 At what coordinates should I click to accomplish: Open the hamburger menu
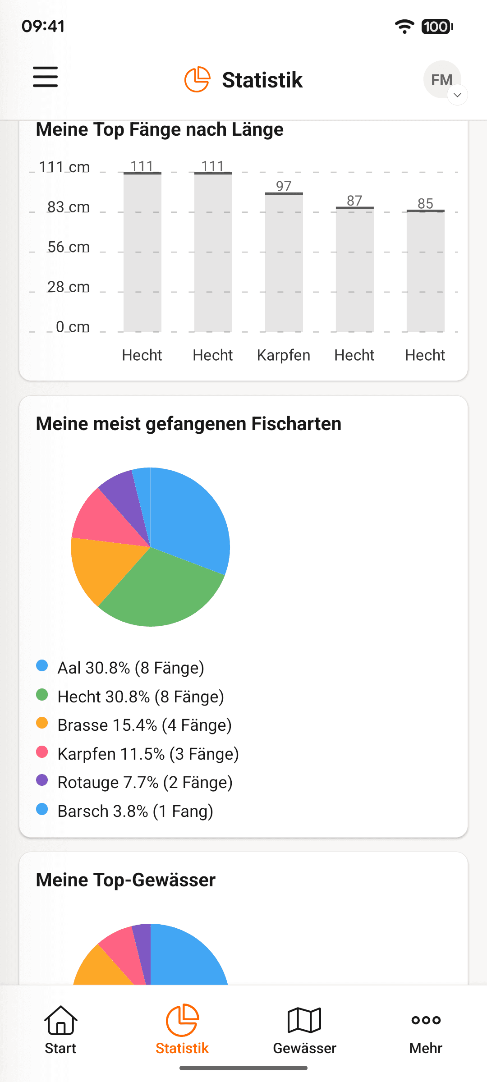click(45, 77)
